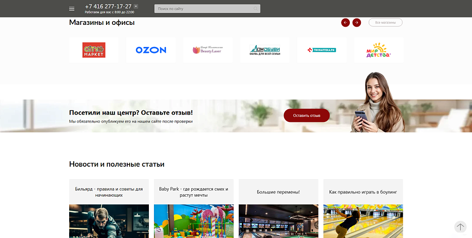The width and height of the screenshot is (472, 238).
Task: Open the Дом Обуви store logo
Action: coord(265,50)
